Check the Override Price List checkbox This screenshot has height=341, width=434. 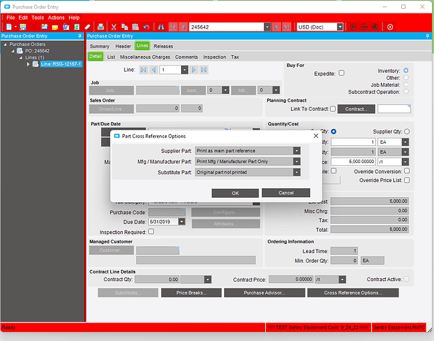[407, 180]
